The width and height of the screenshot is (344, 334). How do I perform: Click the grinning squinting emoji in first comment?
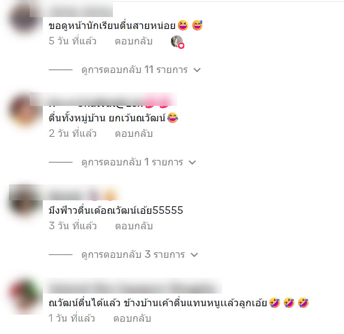click(x=183, y=25)
